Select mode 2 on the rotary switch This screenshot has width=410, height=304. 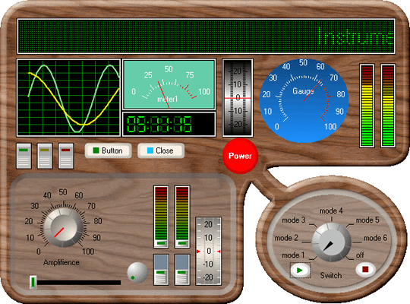coord(286,238)
